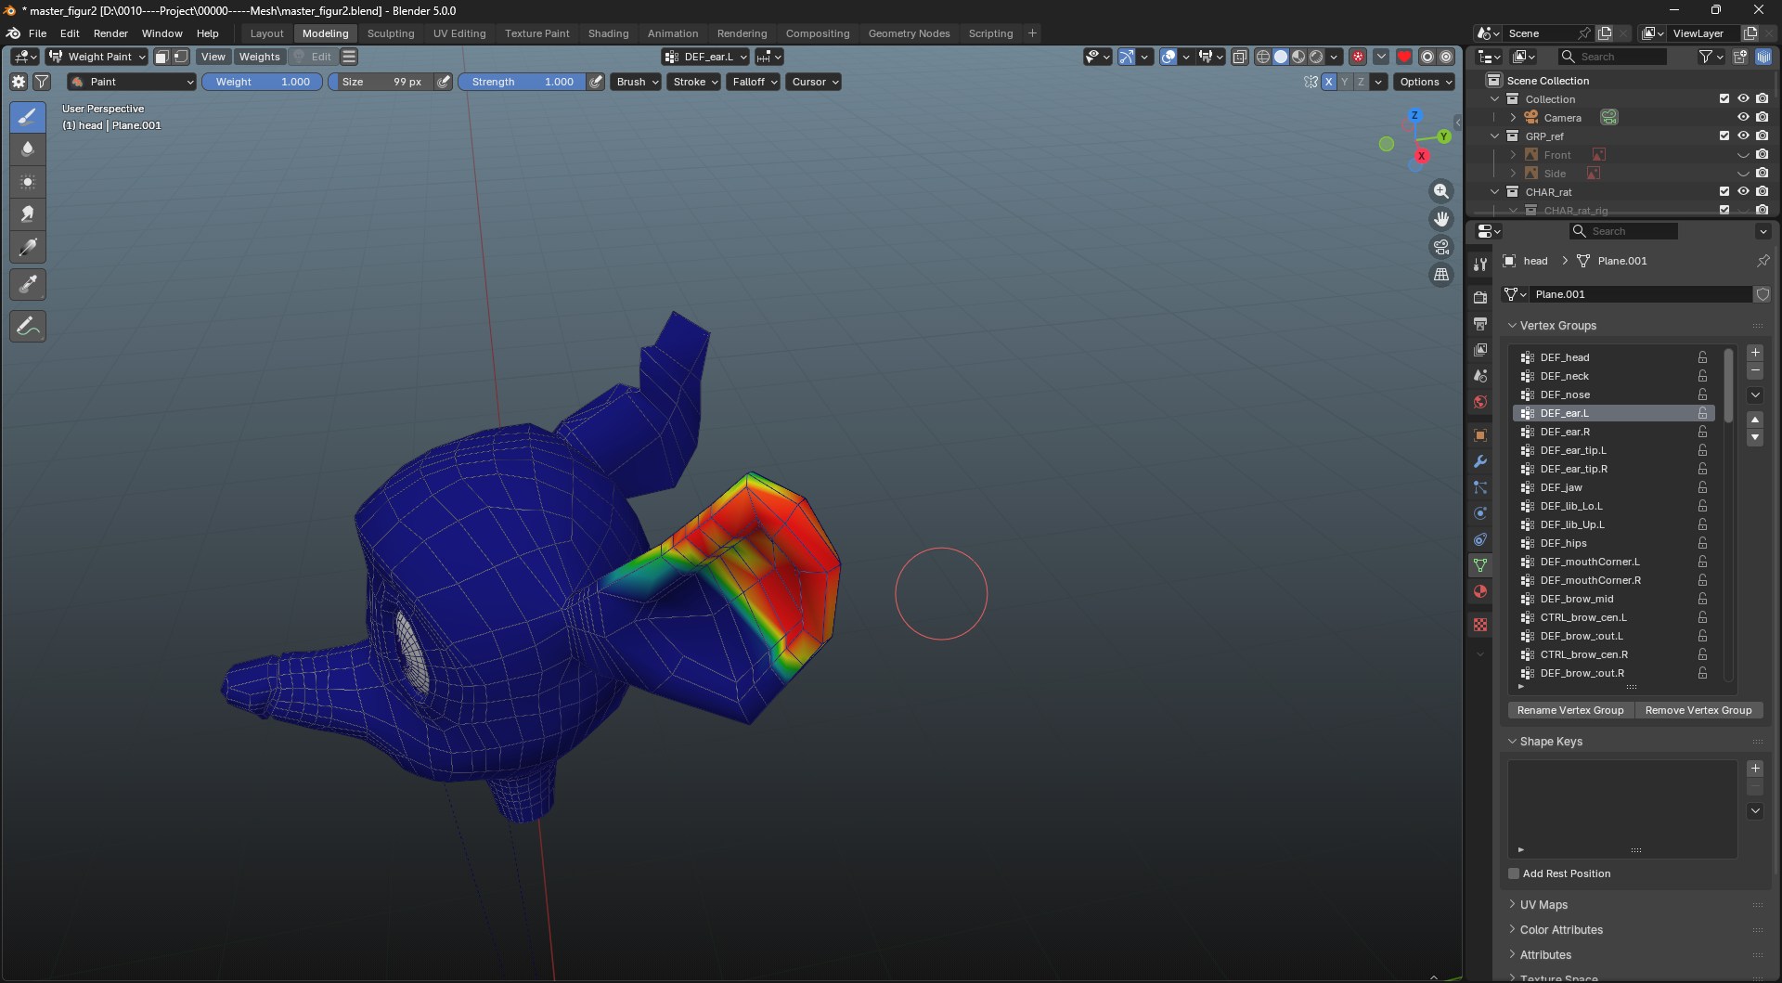
Task: Hide the Camera object in outliner
Action: [1743, 118]
